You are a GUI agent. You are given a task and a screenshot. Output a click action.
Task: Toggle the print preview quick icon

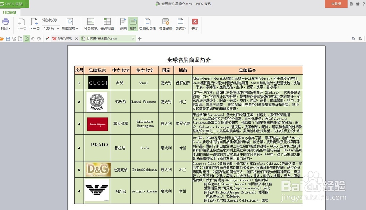(26, 39)
